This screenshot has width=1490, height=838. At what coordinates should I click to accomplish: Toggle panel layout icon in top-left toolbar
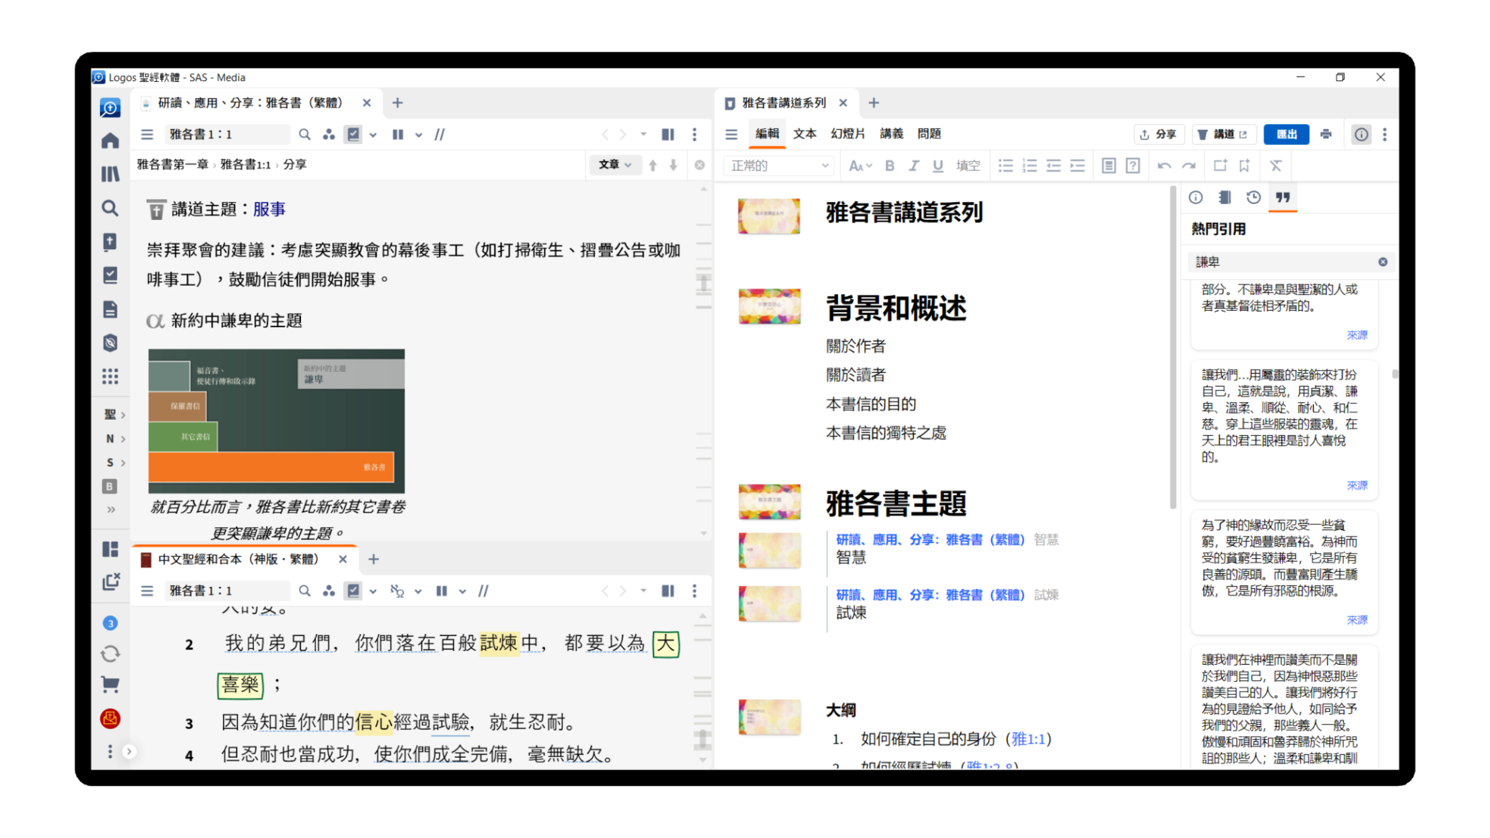coord(668,134)
